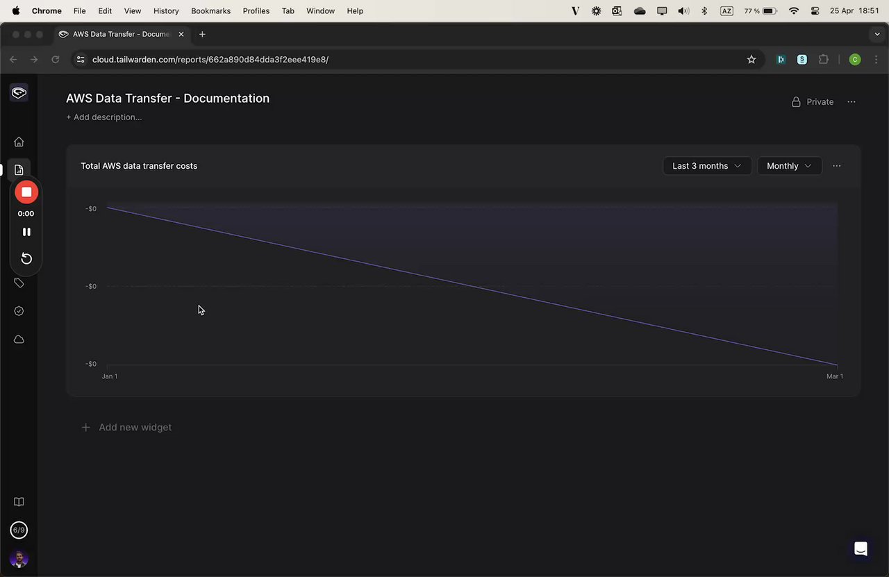Open the Reports document icon in sidebar
Viewport: 889px width, 577px height.
click(19, 170)
